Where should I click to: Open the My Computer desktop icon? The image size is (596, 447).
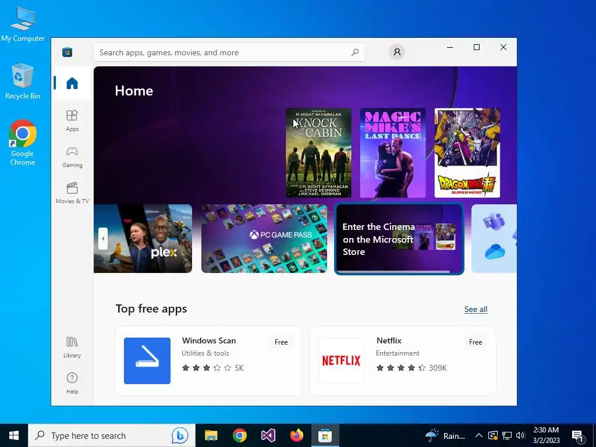point(23,24)
